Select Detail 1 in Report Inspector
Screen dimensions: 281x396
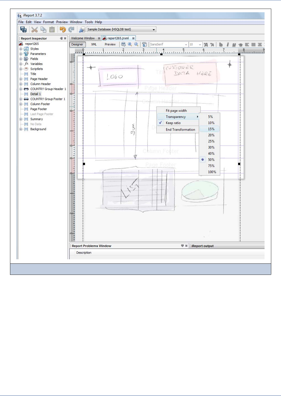[35, 94]
